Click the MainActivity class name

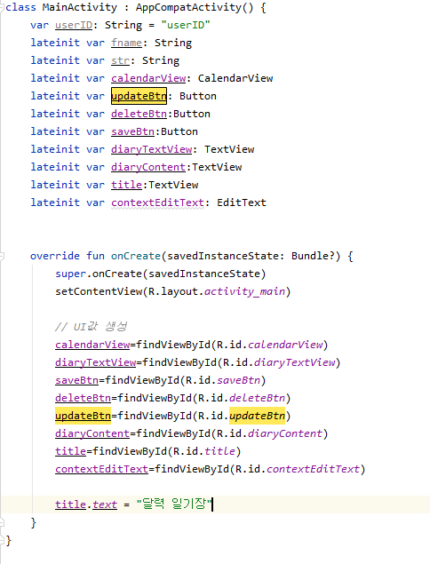pyautogui.click(x=80, y=7)
